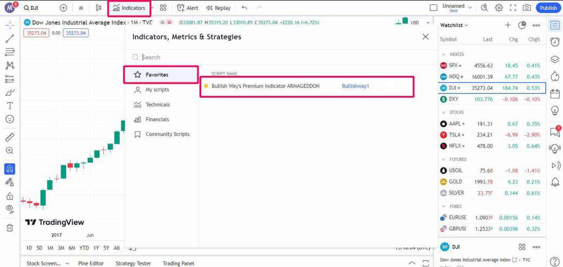Create an Alert from the toolbar
This screenshot has width=563, height=267.
tap(187, 8)
